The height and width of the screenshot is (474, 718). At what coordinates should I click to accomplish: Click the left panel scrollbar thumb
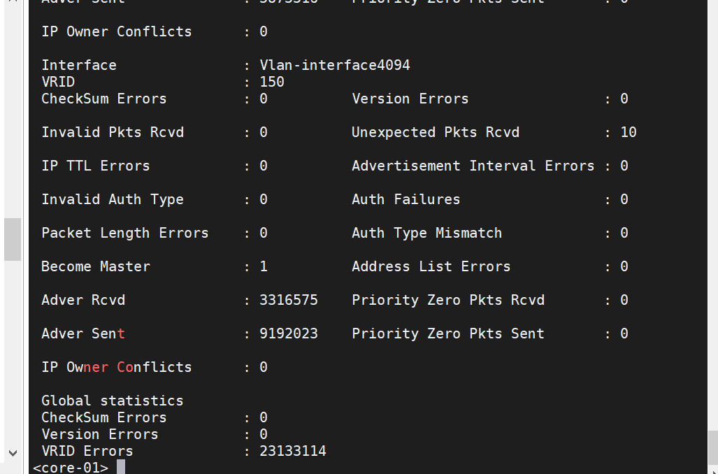pos(12,239)
